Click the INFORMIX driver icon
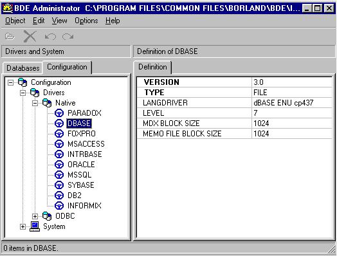The width and height of the screenshot is (337, 256). click(x=59, y=206)
